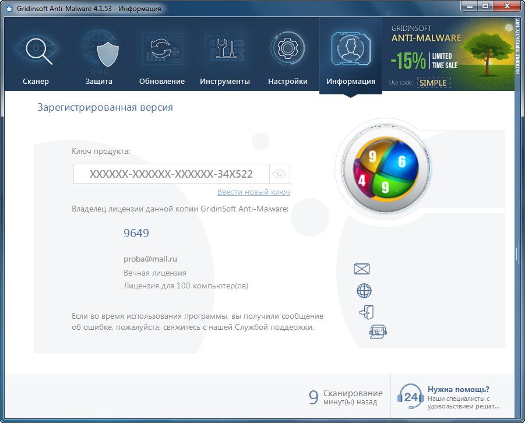Toggle product key visibility eye icon

click(280, 174)
